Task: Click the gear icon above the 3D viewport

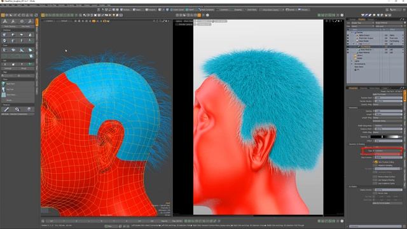Action: point(207,15)
